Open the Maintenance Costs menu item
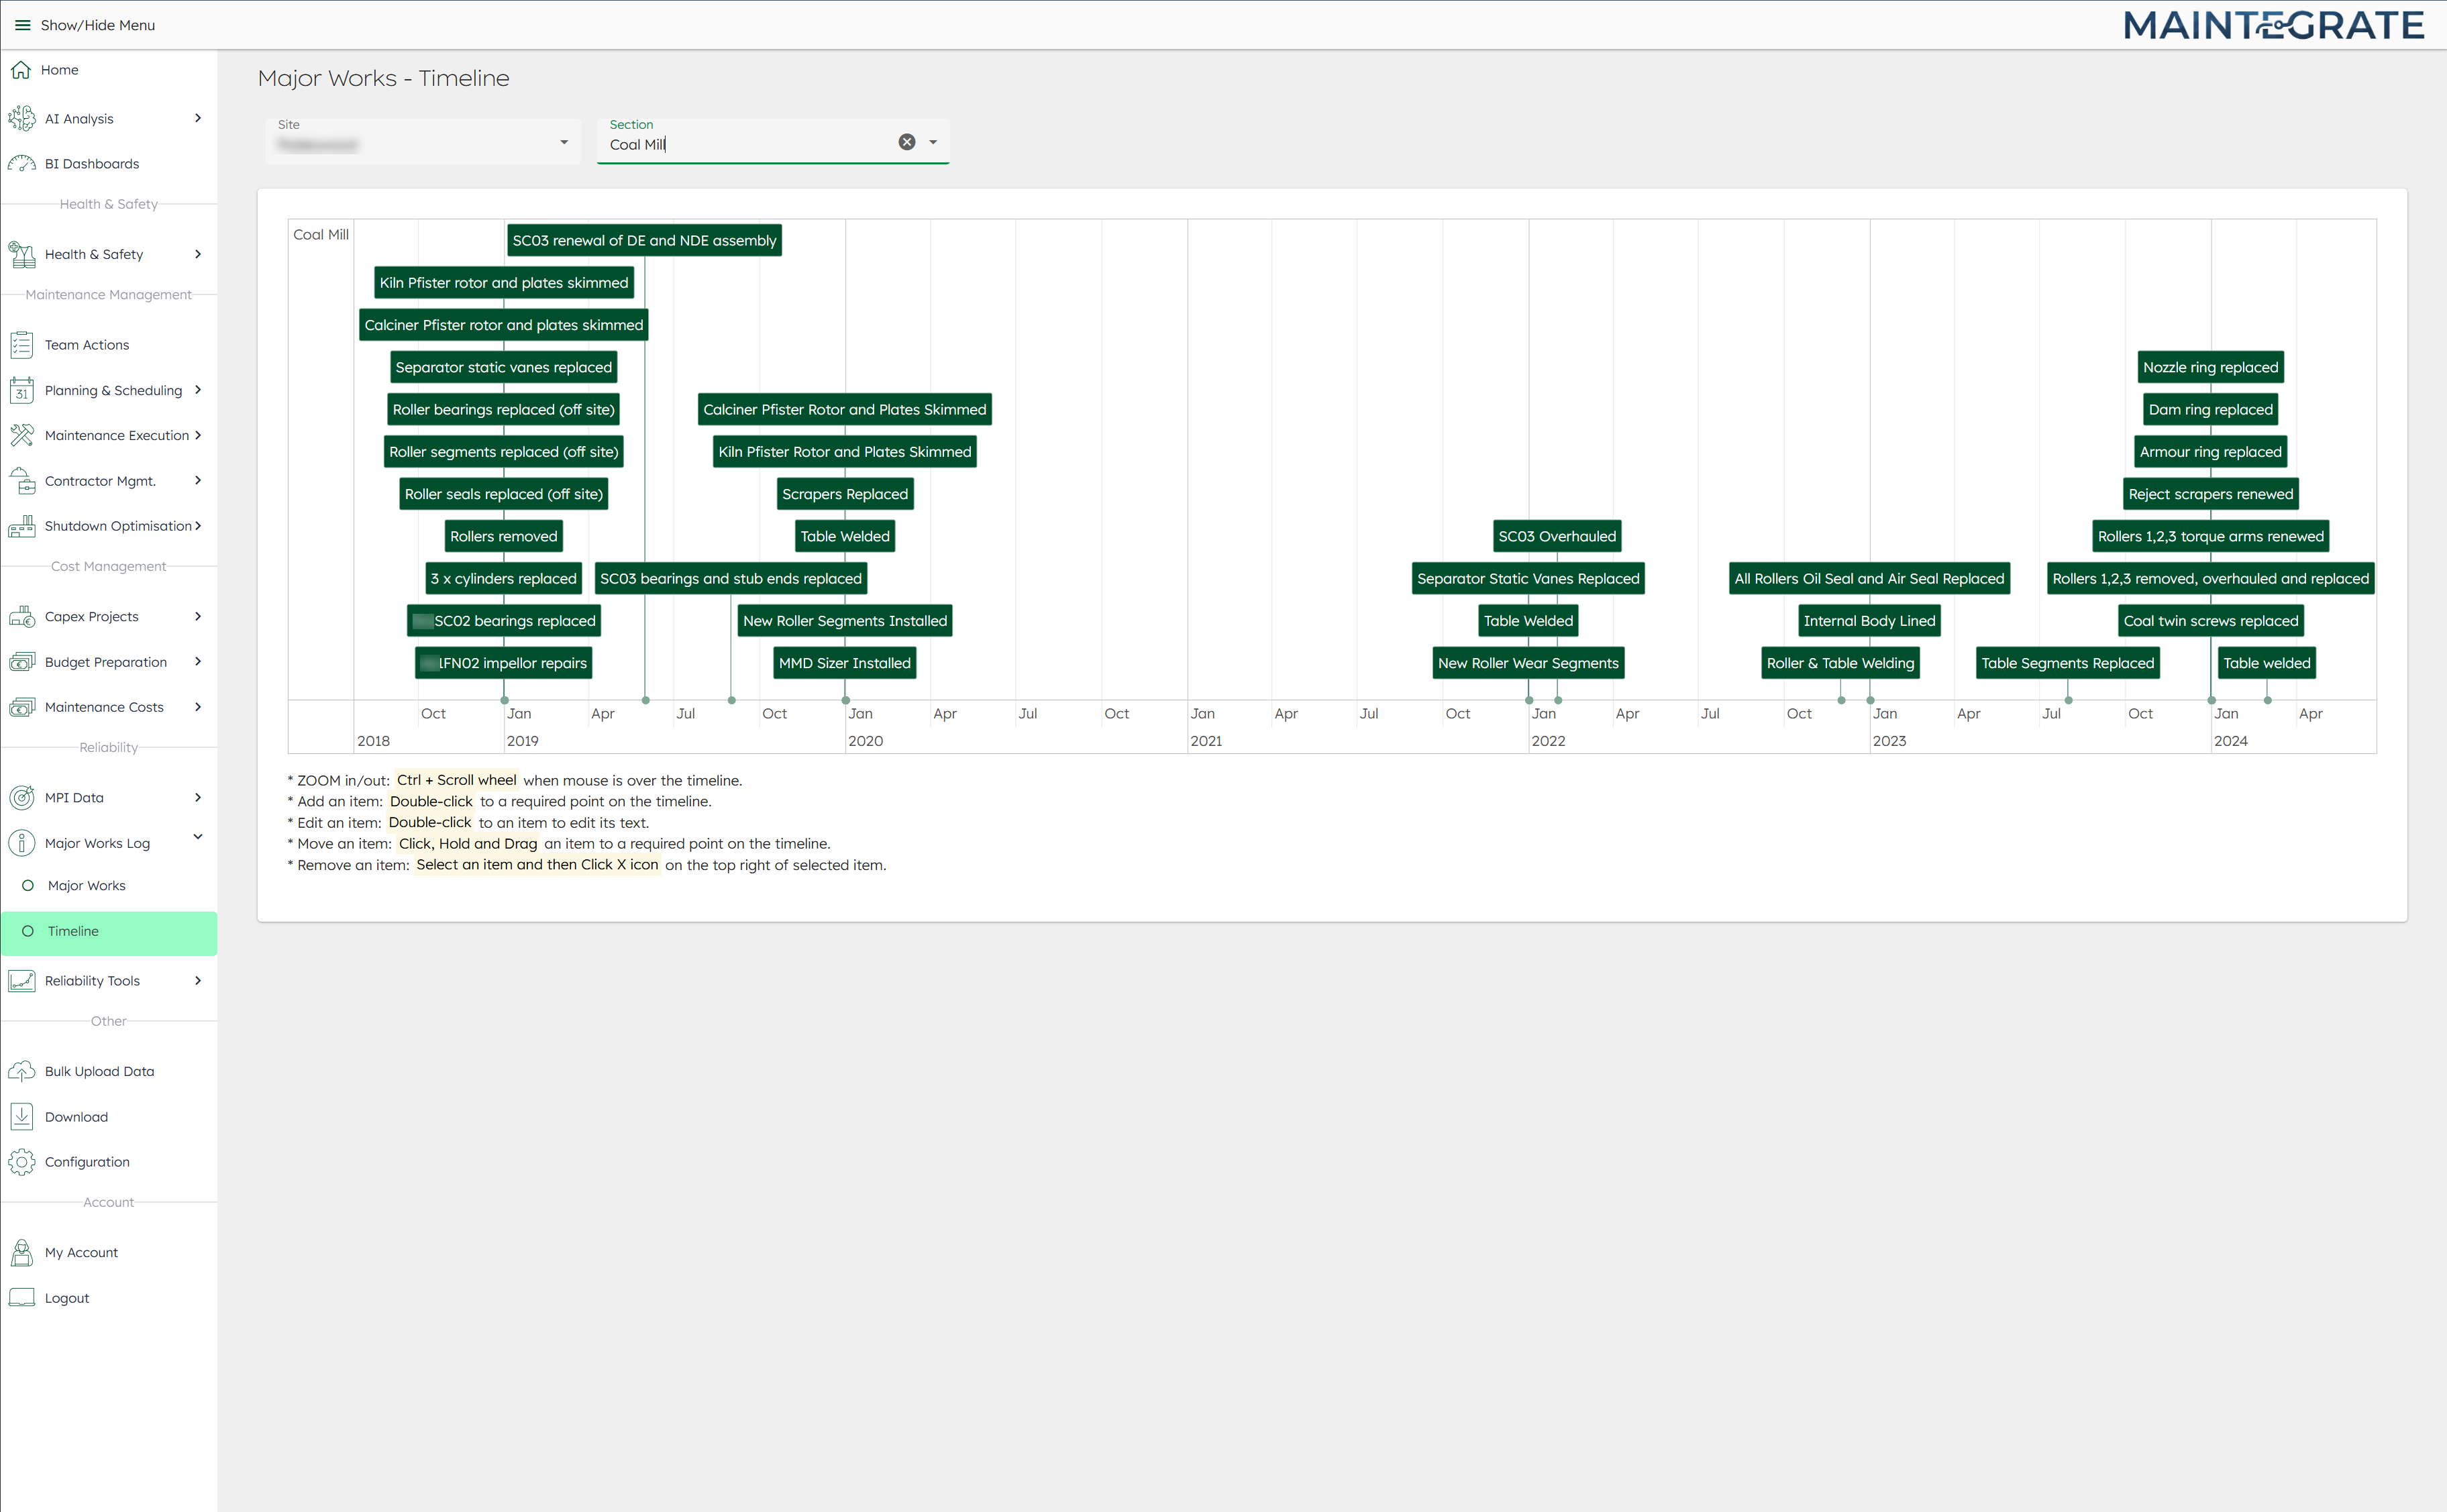The image size is (2447, 1512). [104, 707]
